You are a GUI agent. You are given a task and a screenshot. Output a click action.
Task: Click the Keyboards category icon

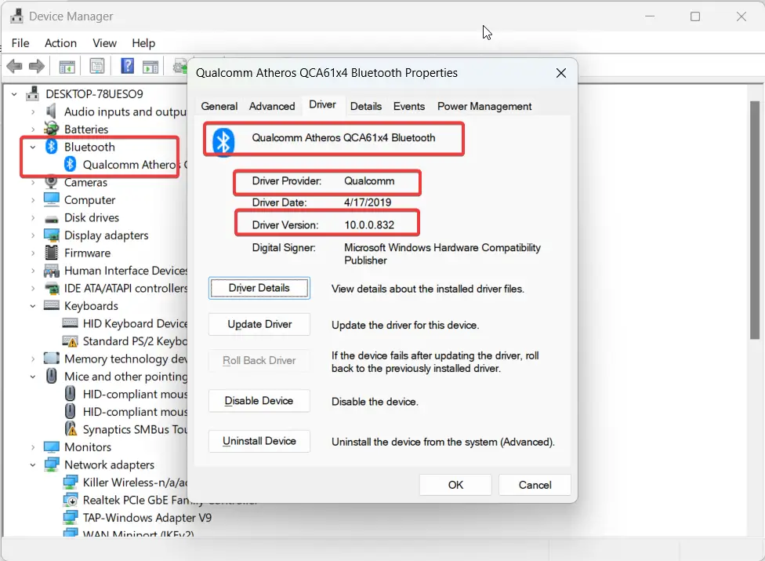pos(51,306)
